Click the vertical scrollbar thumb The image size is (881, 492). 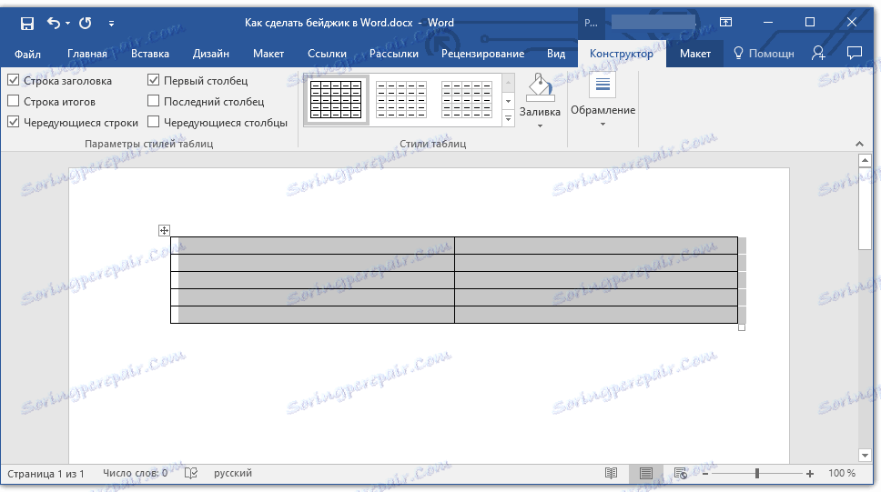(x=865, y=209)
